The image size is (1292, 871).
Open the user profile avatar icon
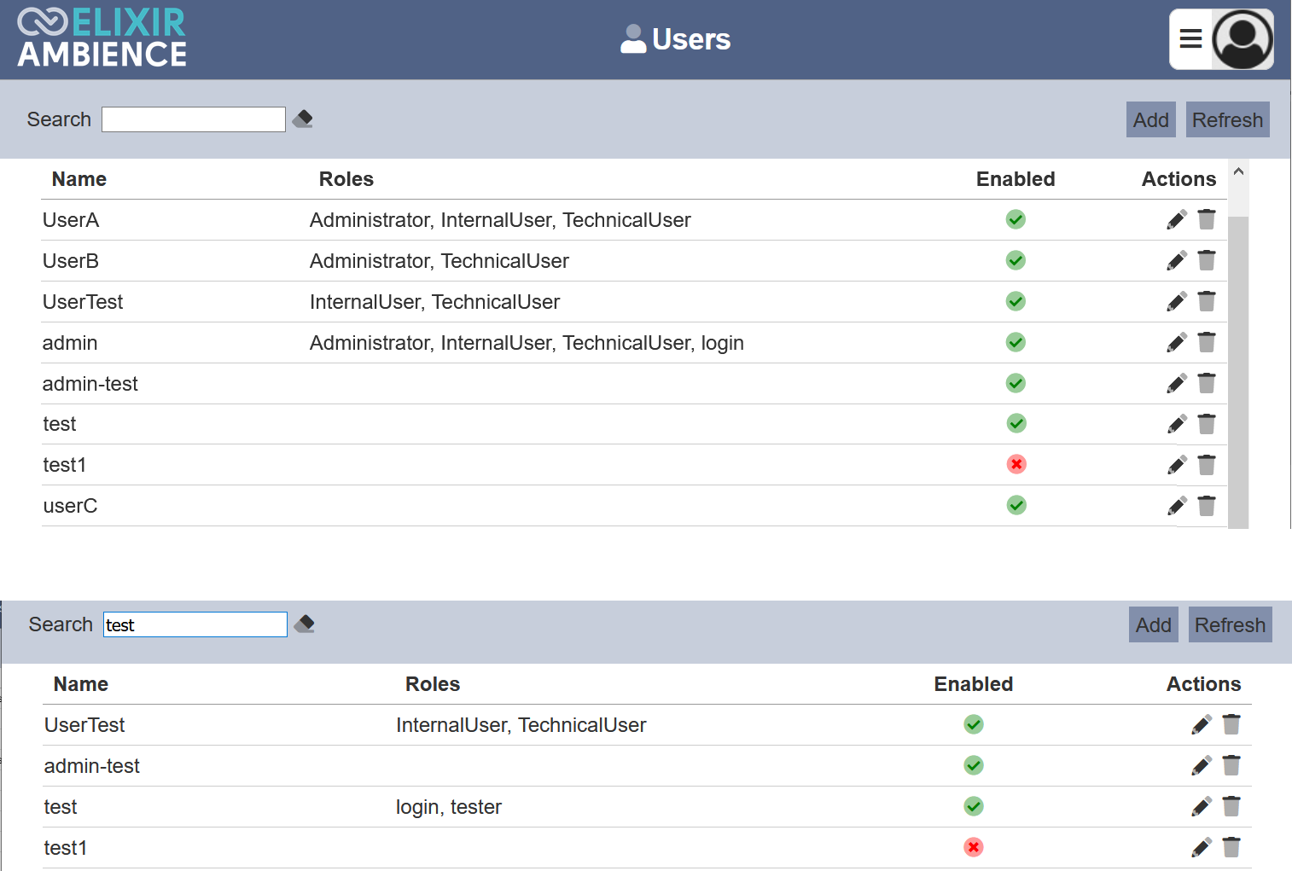pyautogui.click(x=1243, y=39)
